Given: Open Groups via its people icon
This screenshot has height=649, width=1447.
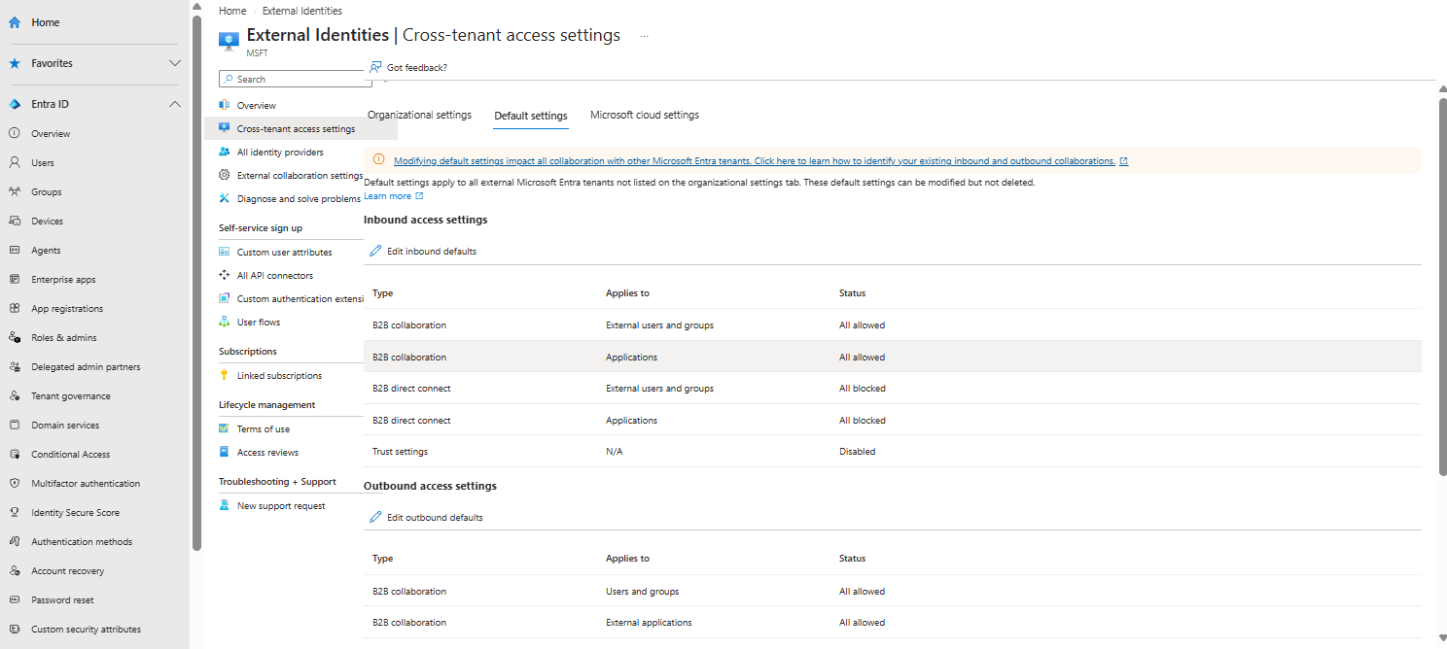Looking at the screenshot, I should click(x=15, y=191).
